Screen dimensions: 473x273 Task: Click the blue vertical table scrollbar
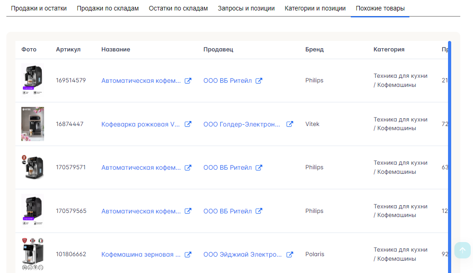[x=449, y=157]
